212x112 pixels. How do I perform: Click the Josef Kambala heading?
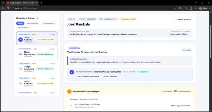(x=78, y=24)
